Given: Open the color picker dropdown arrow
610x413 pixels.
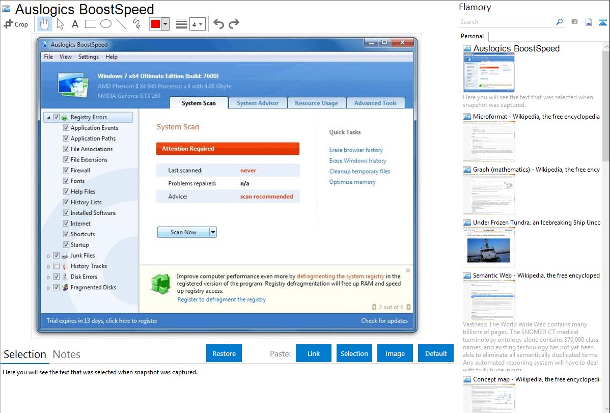Looking at the screenshot, I should 165,24.
